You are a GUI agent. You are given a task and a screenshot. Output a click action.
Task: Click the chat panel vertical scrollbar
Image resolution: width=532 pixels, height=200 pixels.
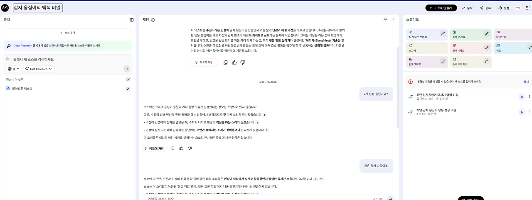coord(398,87)
